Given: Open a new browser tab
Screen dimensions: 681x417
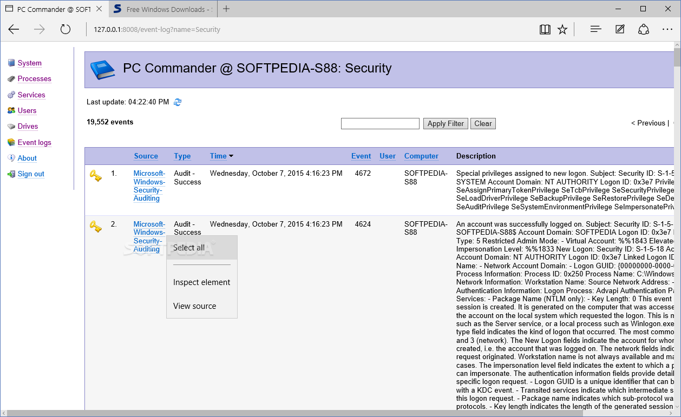Looking at the screenshot, I should point(226,9).
